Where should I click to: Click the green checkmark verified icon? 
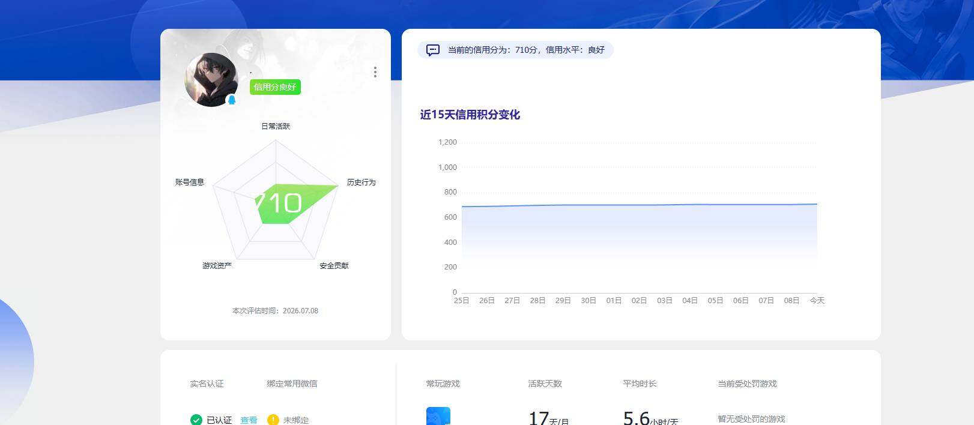coord(196,420)
